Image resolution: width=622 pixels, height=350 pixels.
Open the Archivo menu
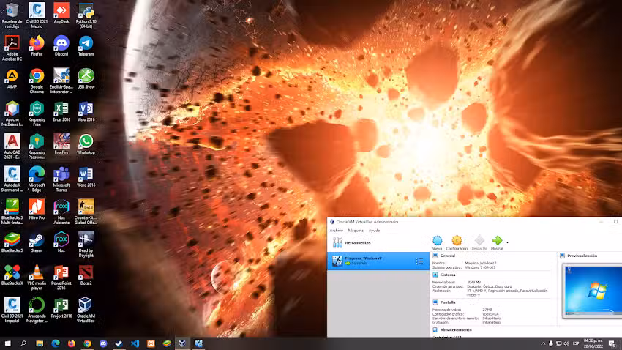pos(336,230)
